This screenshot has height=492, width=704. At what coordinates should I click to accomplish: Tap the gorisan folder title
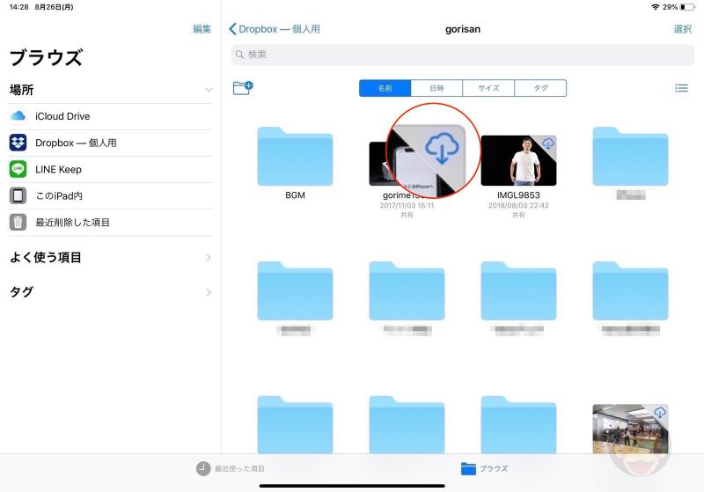pyautogui.click(x=463, y=29)
